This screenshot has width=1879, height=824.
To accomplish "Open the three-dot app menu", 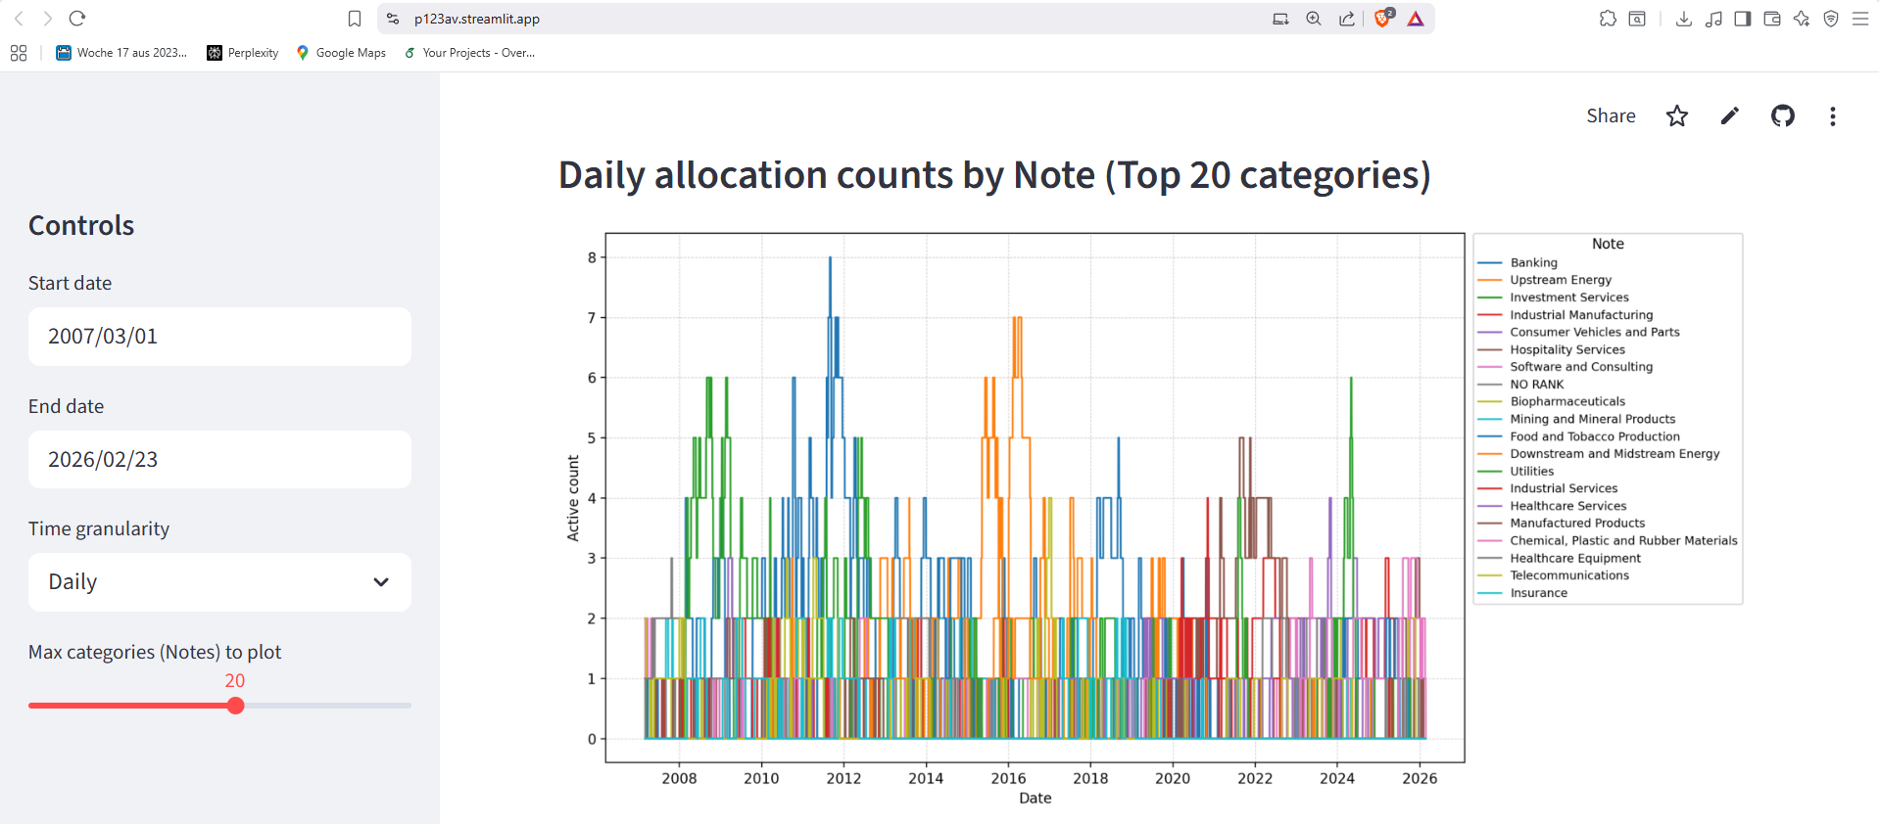I will (x=1833, y=116).
